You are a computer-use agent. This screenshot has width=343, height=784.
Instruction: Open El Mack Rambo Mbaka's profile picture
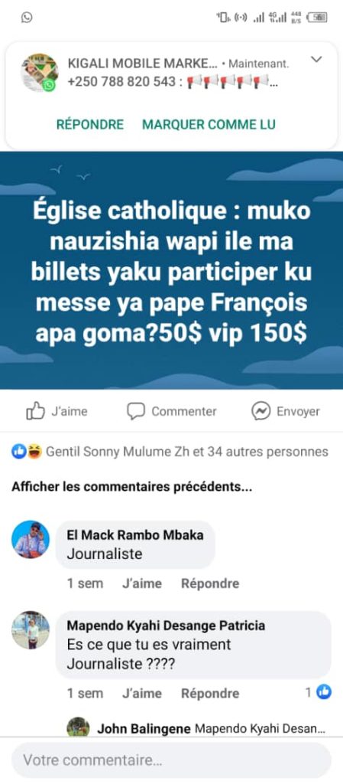click(x=31, y=540)
